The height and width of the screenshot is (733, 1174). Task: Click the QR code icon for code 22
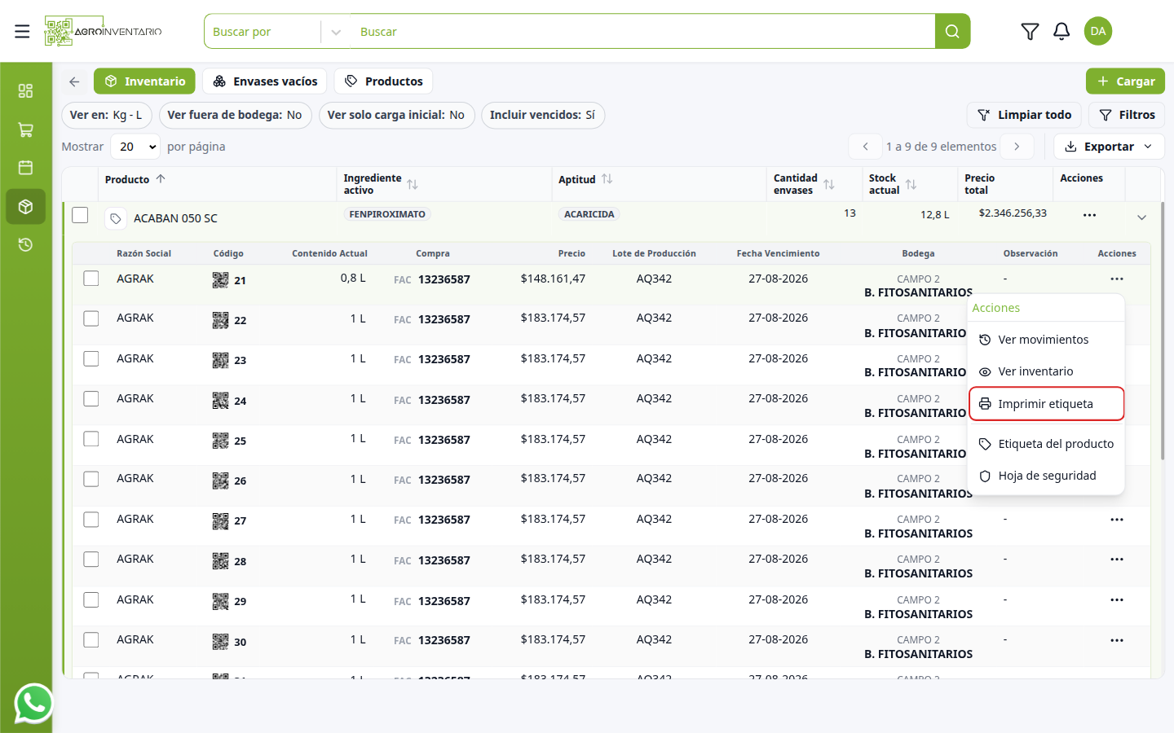[x=220, y=320]
